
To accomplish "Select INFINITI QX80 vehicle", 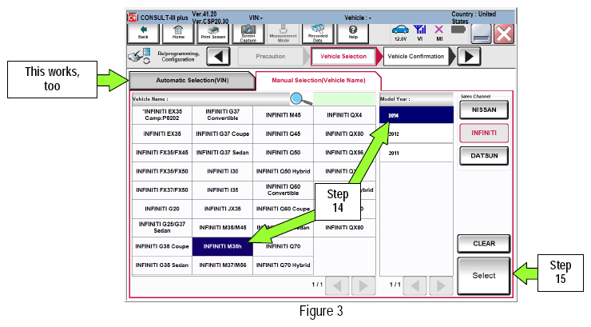I will tap(344, 227).
